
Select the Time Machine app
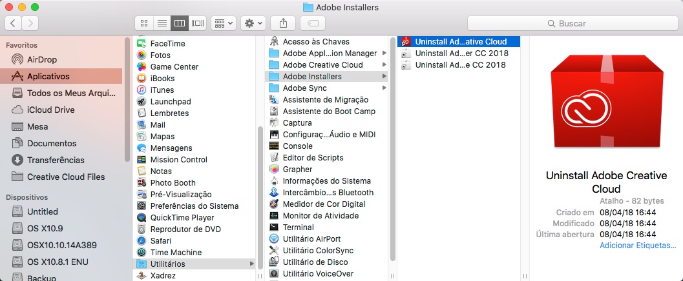point(194,253)
